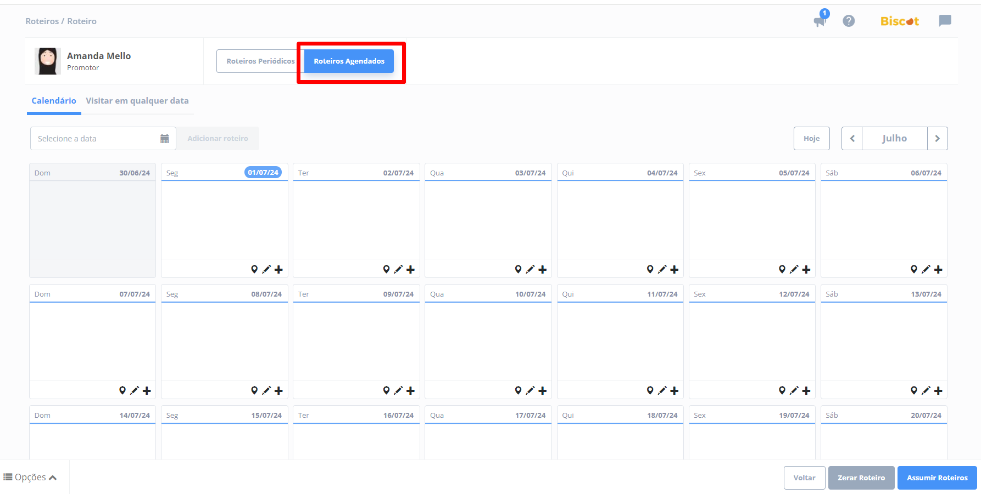
Task: Go to the next month arrow
Action: [x=937, y=139]
